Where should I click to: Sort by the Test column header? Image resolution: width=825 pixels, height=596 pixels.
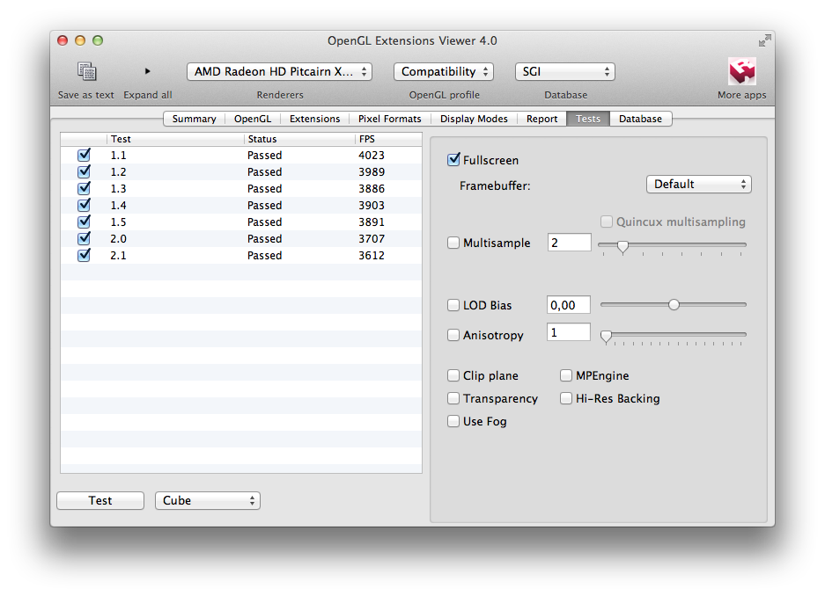pos(175,139)
